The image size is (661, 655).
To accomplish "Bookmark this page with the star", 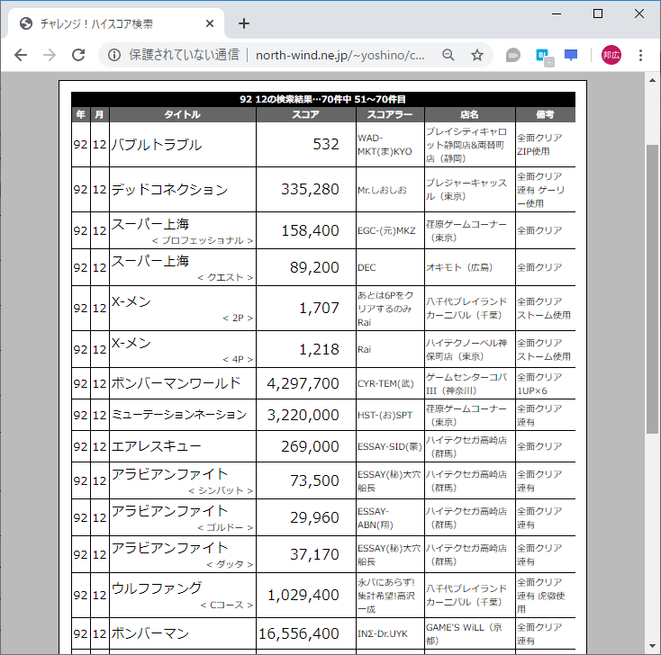I will [476, 55].
